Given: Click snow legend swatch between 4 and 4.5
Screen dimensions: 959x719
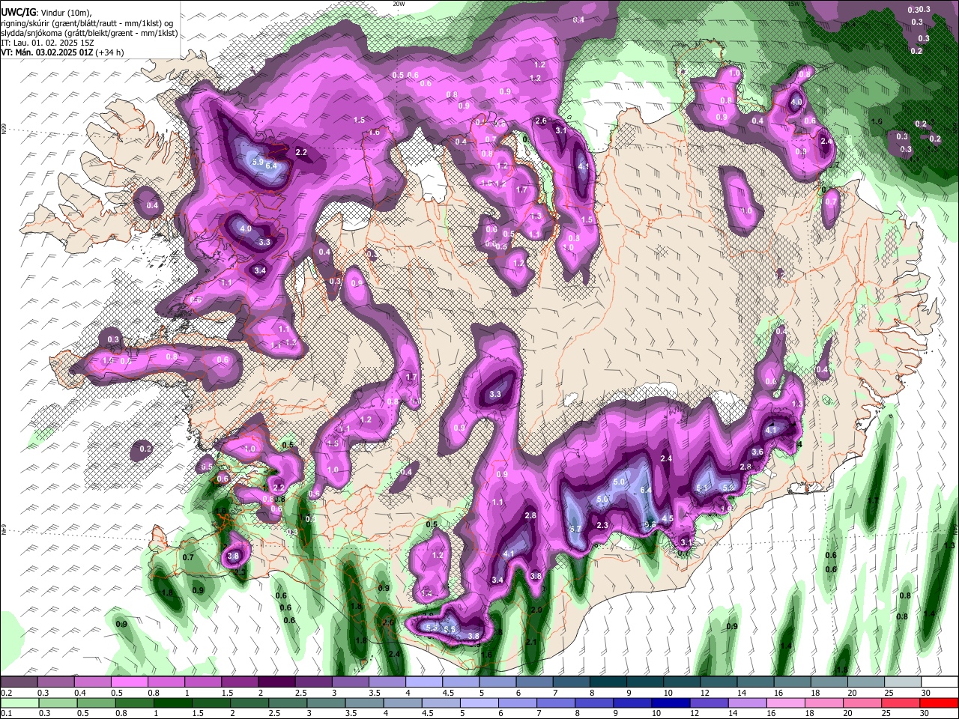Looking at the screenshot, I should coord(424,682).
